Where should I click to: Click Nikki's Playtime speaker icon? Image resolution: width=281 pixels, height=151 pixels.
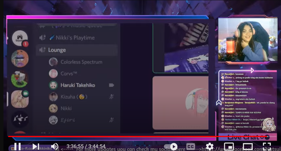(42, 38)
